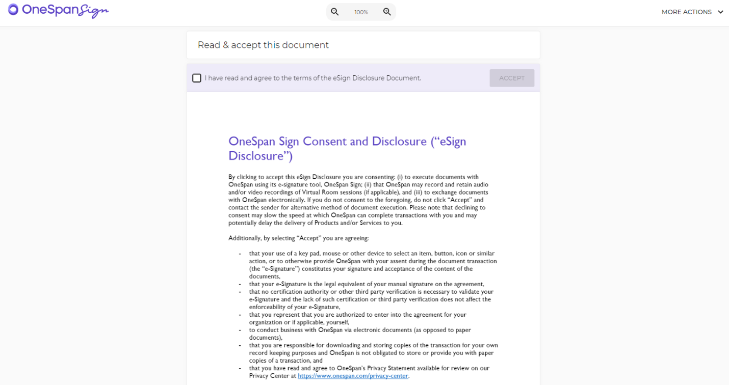This screenshot has width=729, height=385.
Task: Zoom out the document view
Action: [x=335, y=12]
